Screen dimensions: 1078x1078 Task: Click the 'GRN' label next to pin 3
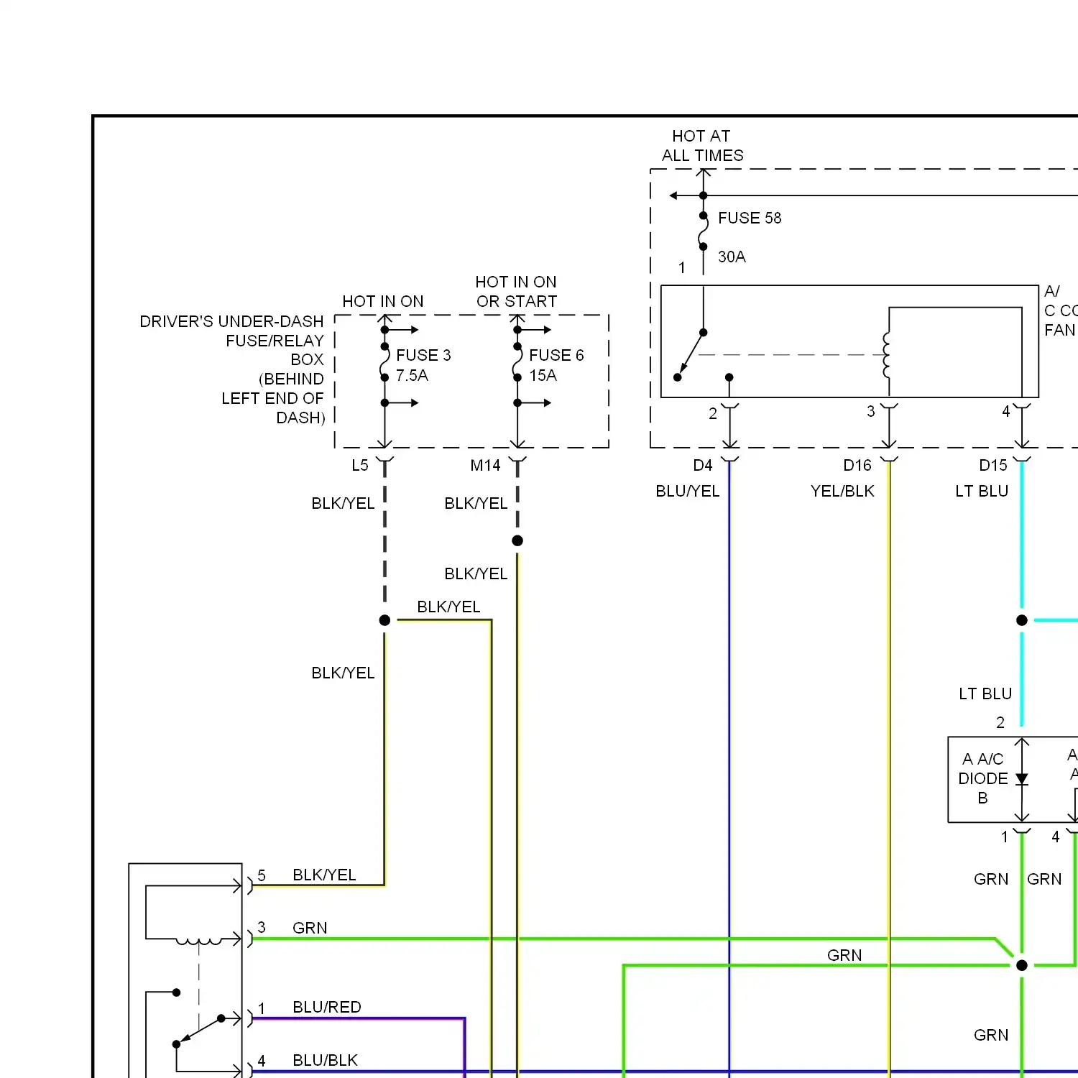[x=310, y=929]
